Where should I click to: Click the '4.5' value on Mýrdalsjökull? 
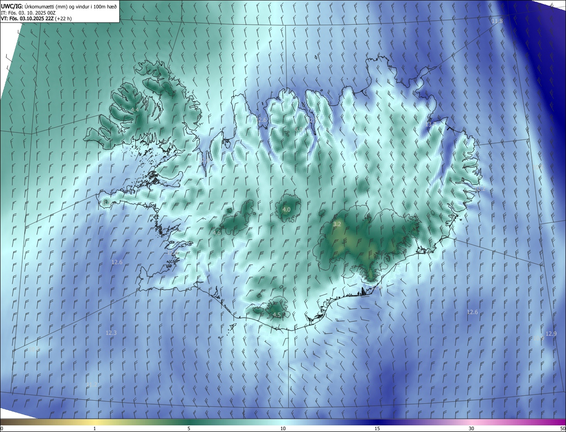276,315
